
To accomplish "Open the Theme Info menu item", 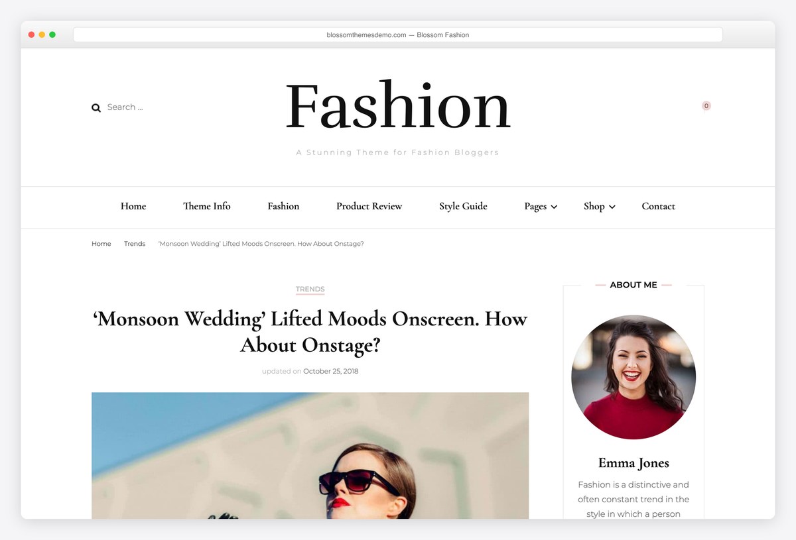I will coord(207,206).
